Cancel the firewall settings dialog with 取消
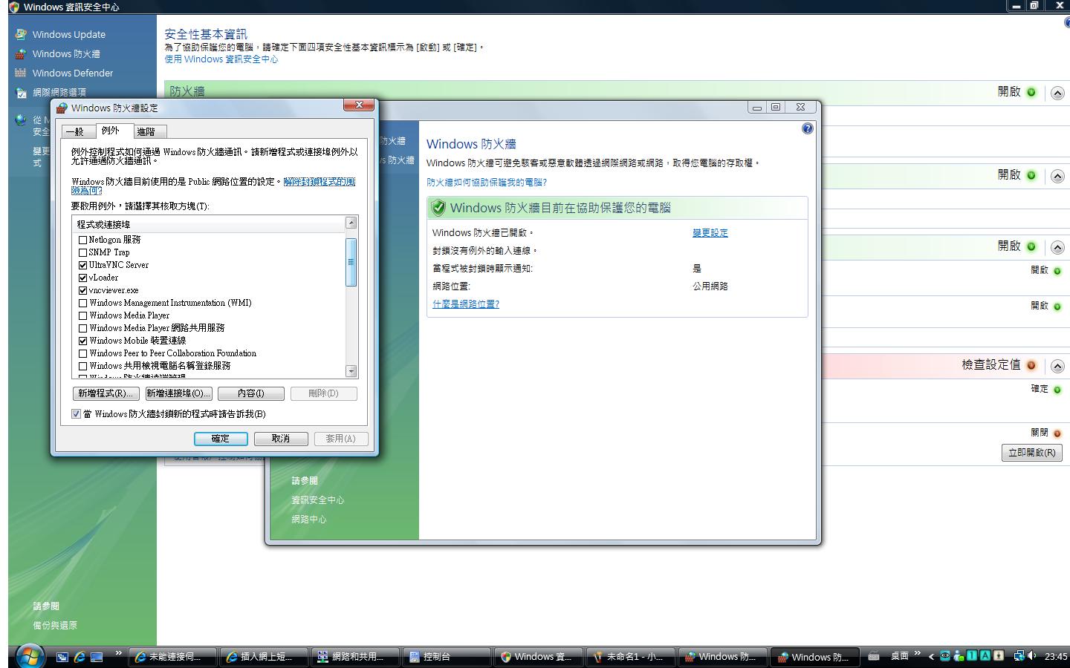Screen dimensions: 1070x668 (281, 439)
